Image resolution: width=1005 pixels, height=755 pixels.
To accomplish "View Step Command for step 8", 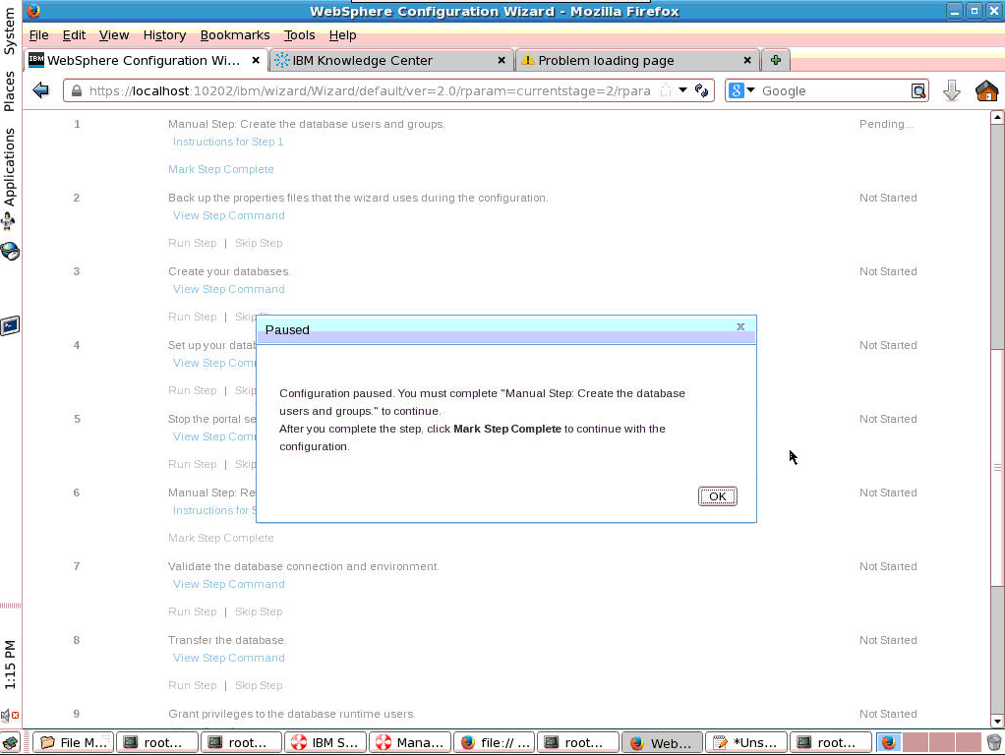I will coord(229,658).
